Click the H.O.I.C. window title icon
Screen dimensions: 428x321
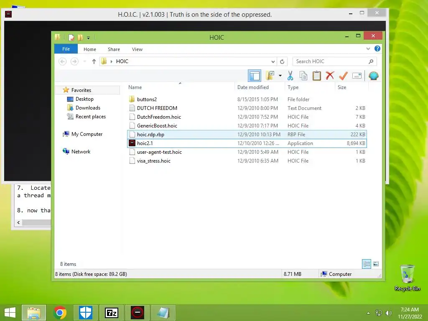tap(8, 14)
